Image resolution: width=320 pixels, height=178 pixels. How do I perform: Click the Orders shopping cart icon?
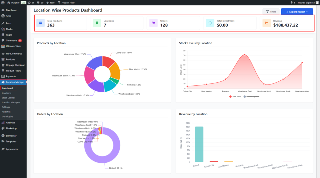(153, 23)
